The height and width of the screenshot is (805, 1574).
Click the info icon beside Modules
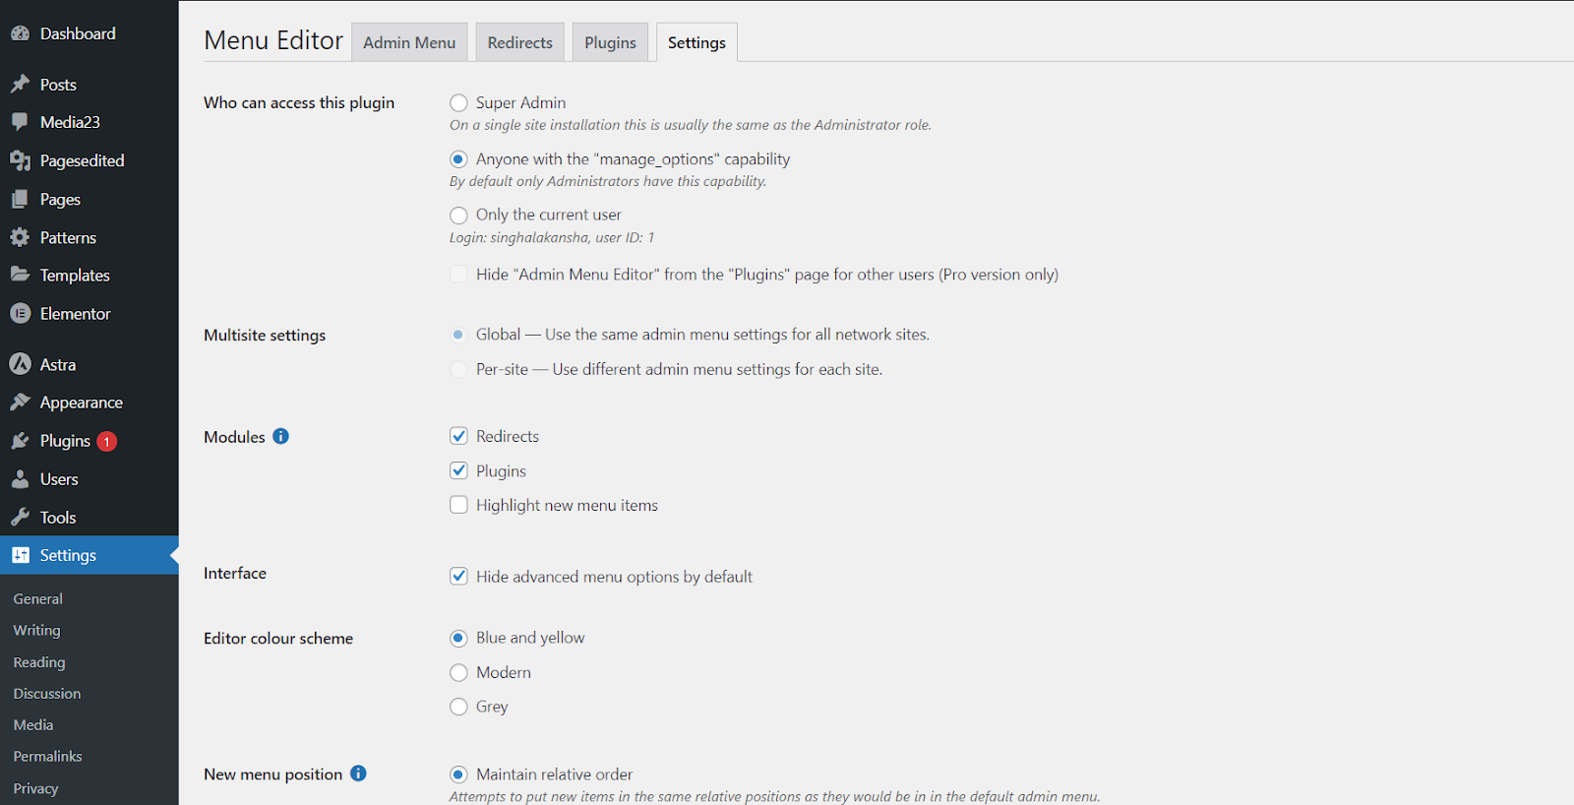coord(280,436)
